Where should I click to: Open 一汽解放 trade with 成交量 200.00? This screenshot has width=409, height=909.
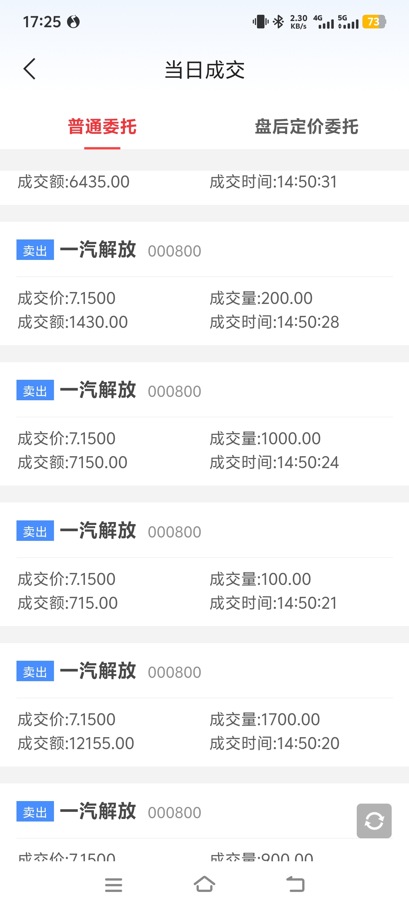click(x=204, y=284)
